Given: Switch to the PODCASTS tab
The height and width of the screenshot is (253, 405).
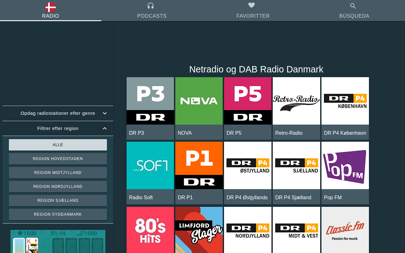Looking at the screenshot, I should pos(152,11).
